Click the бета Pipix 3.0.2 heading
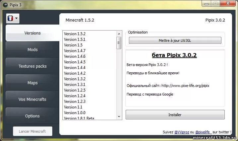 (174, 55)
